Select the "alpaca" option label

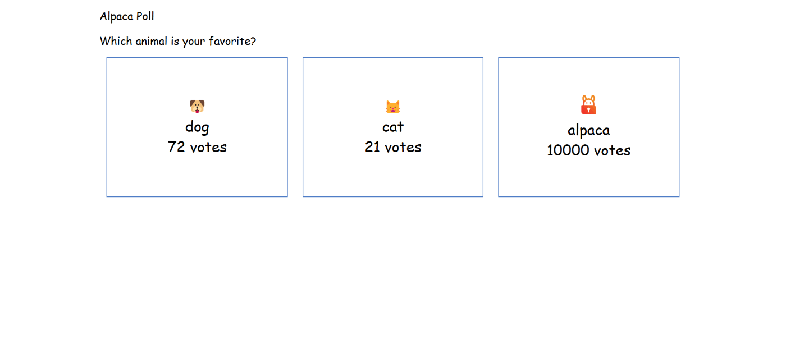click(588, 130)
